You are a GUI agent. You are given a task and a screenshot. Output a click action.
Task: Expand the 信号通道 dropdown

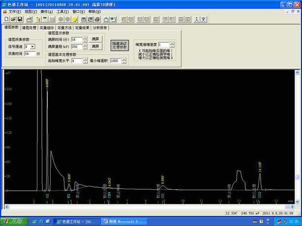point(33,47)
